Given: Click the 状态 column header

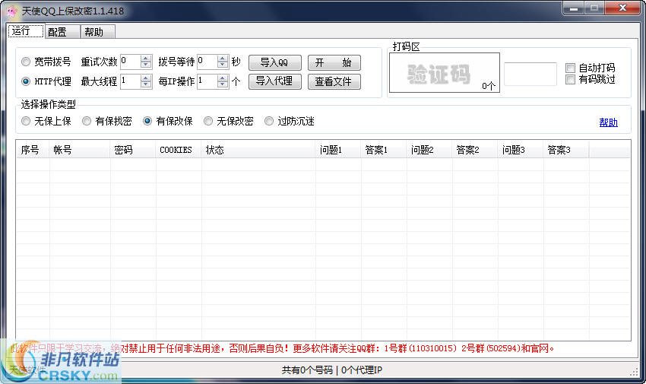Looking at the screenshot, I should (x=258, y=150).
